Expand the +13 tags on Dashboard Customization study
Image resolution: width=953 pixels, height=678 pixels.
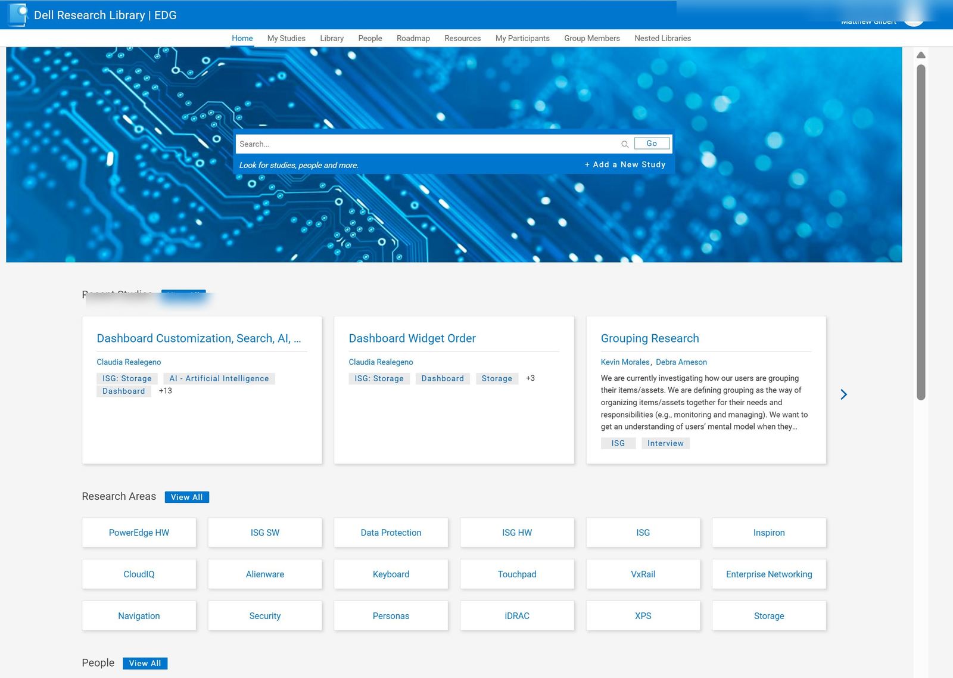click(x=164, y=391)
